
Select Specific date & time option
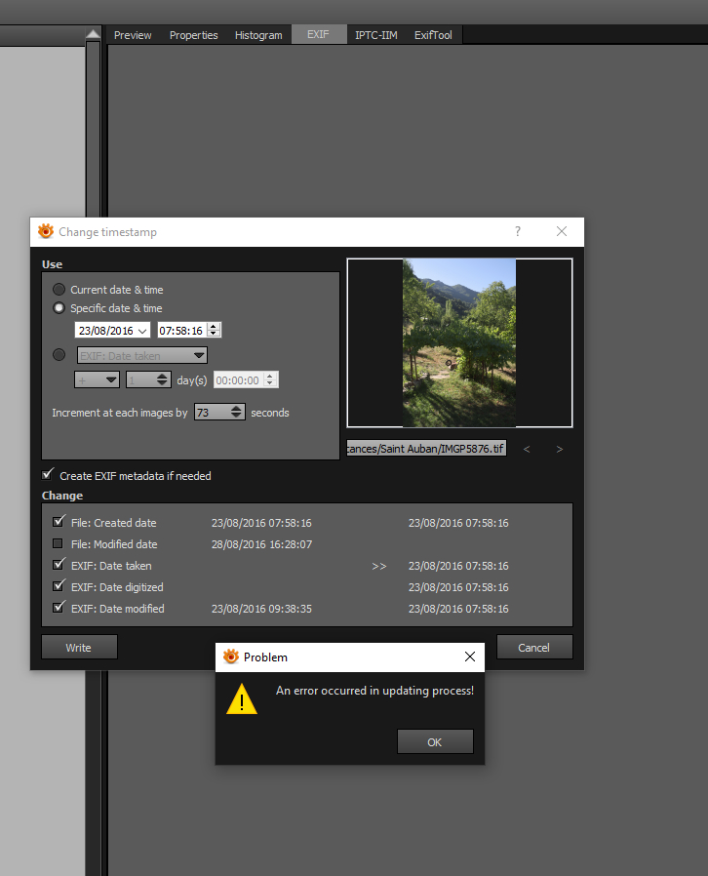(x=59, y=308)
